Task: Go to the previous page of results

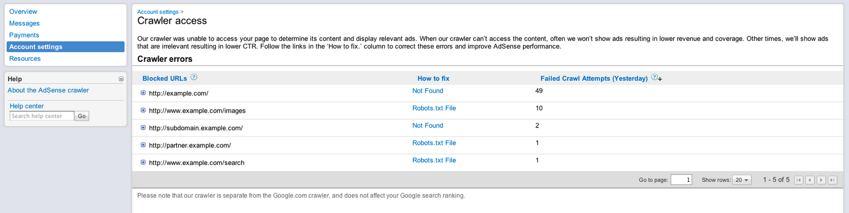Action: tap(810, 180)
